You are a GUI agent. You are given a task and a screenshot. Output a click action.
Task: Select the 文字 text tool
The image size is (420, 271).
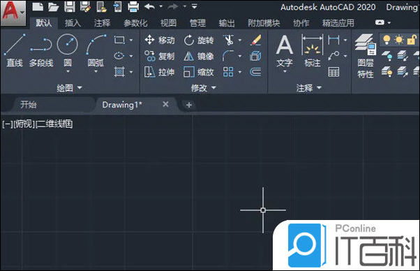[285, 51]
